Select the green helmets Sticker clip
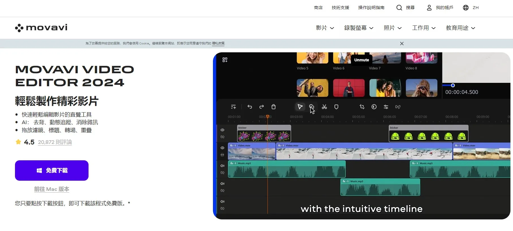The height and width of the screenshot is (231, 513). point(428,133)
